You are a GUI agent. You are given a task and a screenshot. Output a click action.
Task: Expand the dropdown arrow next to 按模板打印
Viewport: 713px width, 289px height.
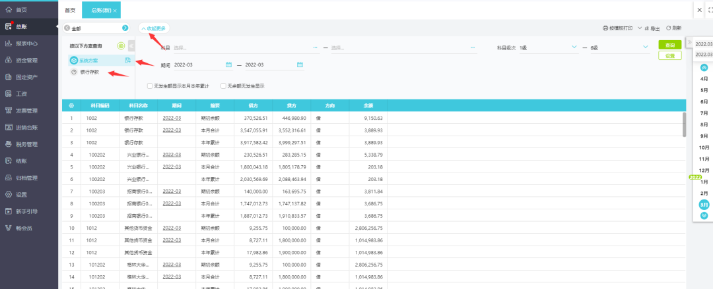click(x=639, y=28)
